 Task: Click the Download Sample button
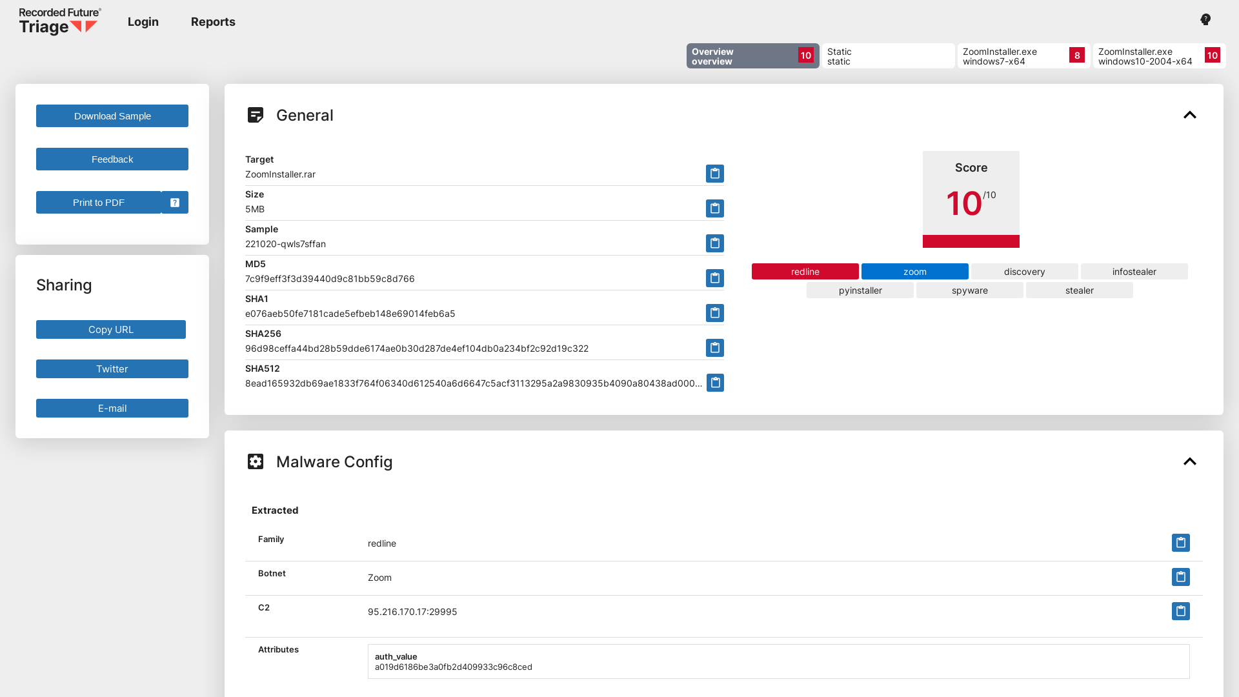coord(112,116)
